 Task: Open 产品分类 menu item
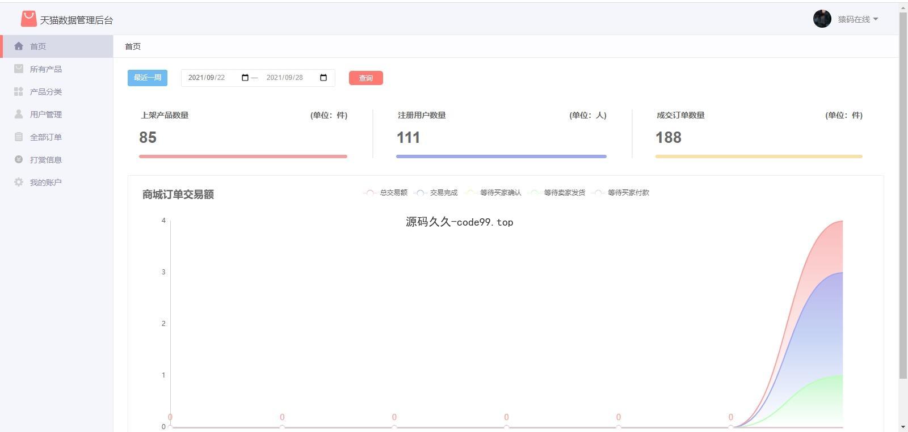pyautogui.click(x=57, y=91)
